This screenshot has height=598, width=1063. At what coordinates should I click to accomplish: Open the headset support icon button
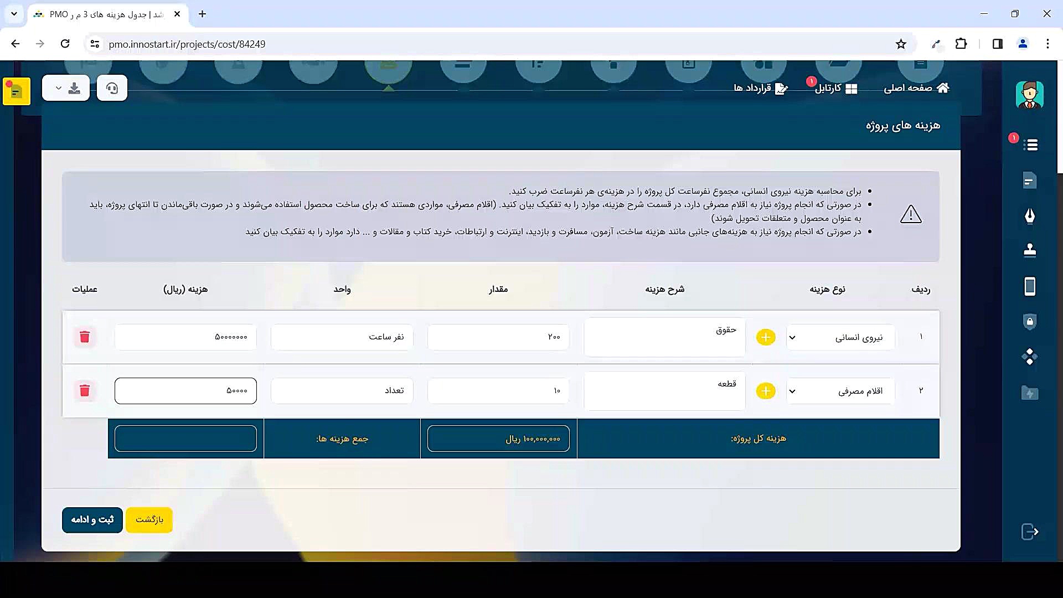(112, 89)
